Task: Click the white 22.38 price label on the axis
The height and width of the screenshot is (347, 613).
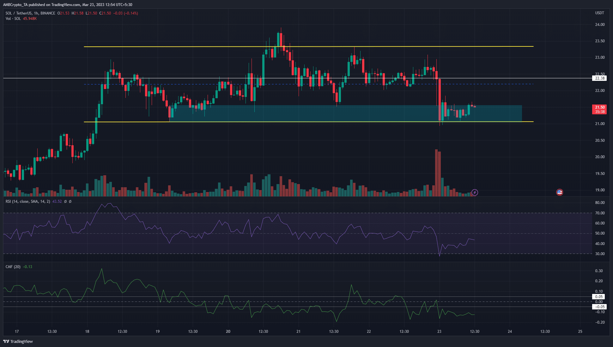Action: point(600,79)
